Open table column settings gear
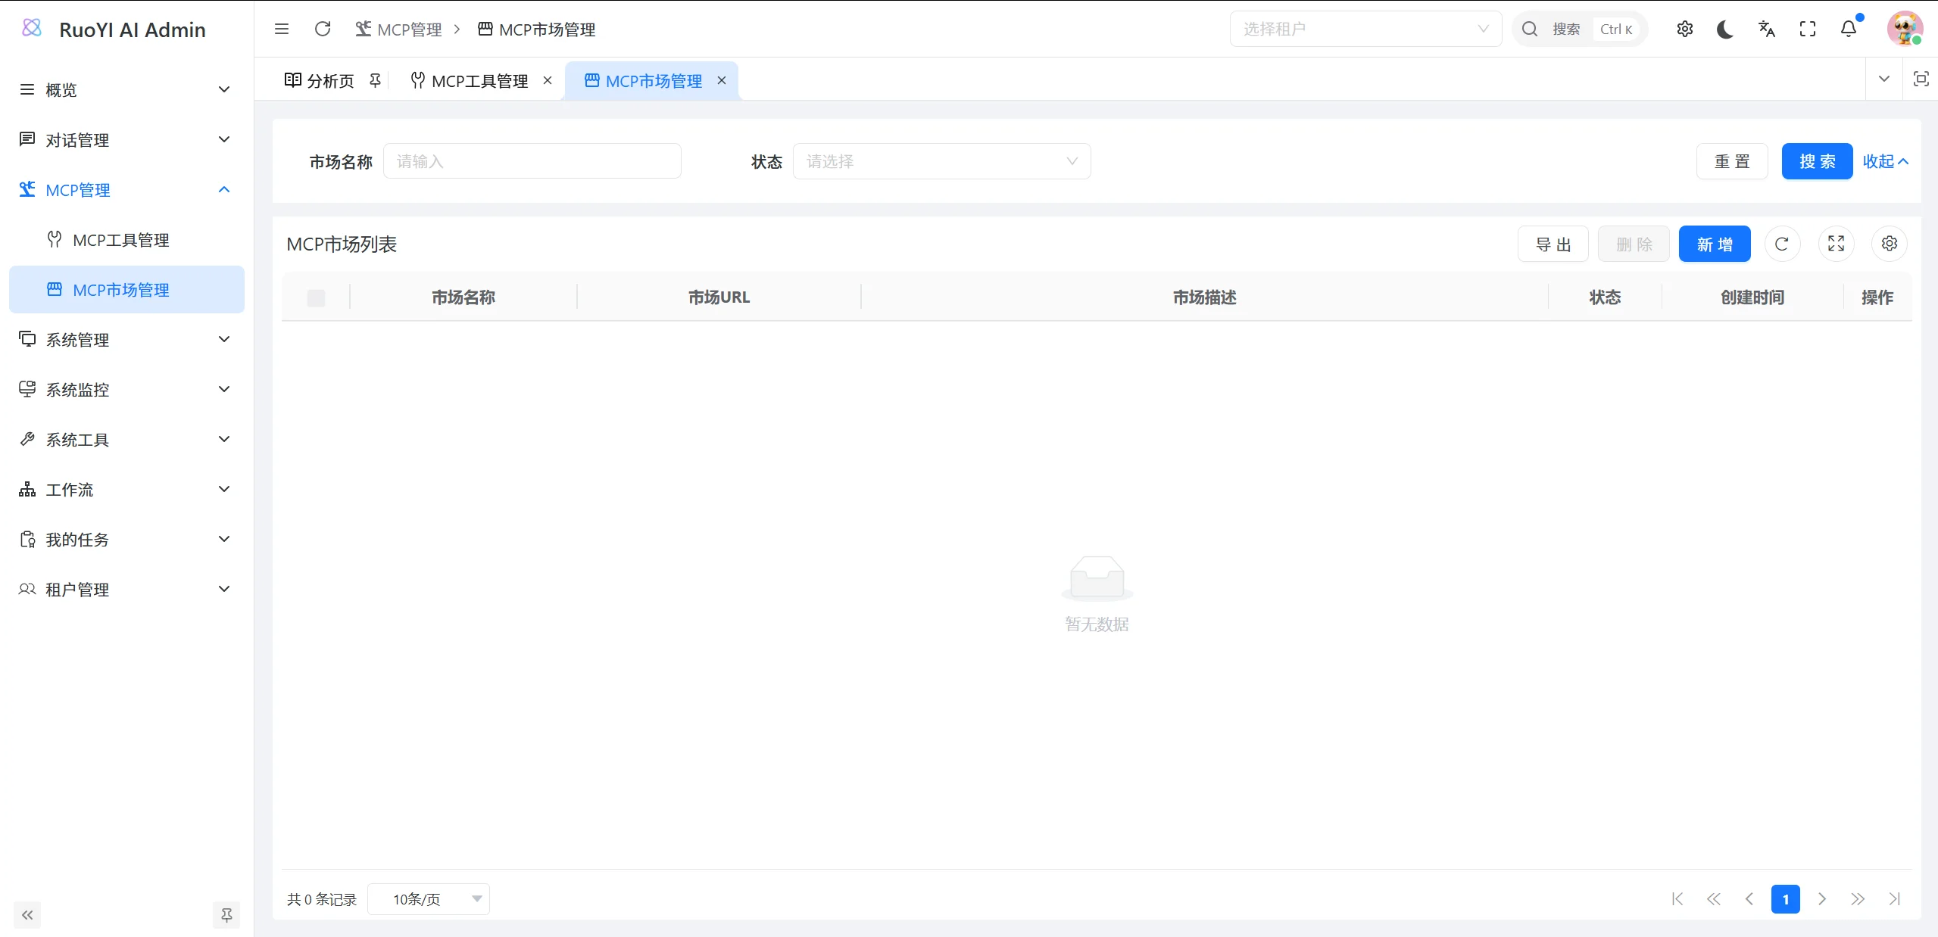The width and height of the screenshot is (1938, 937). [x=1889, y=244]
